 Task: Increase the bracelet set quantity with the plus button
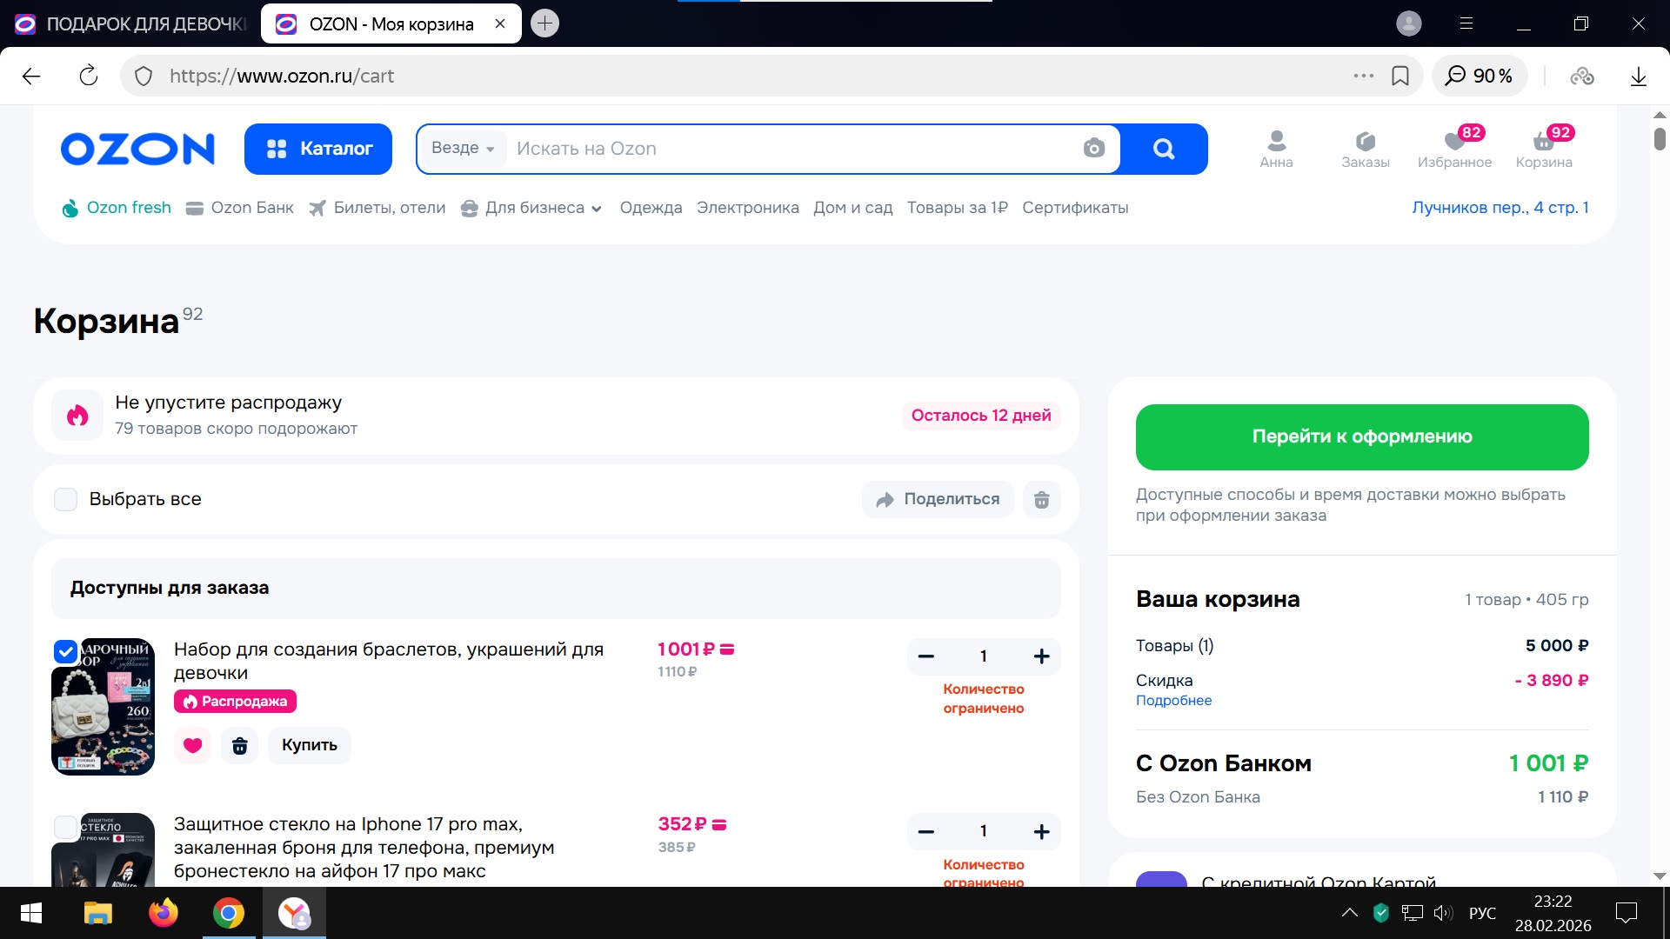1041,656
